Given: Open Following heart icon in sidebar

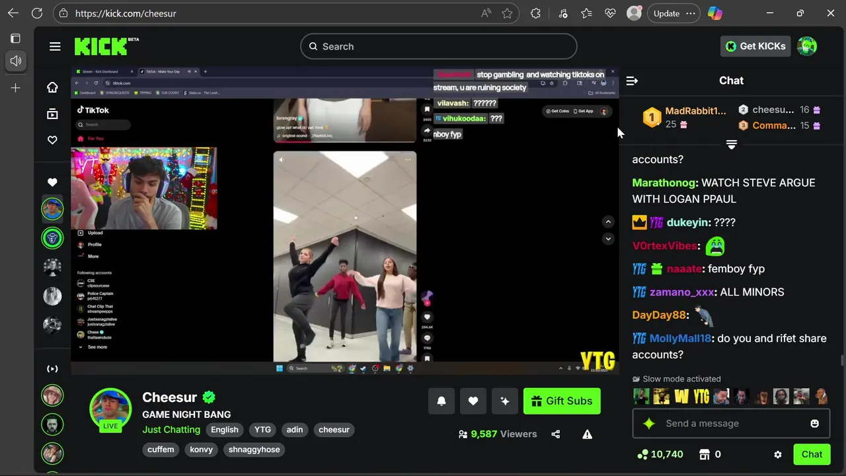Looking at the screenshot, I should click(x=52, y=140).
